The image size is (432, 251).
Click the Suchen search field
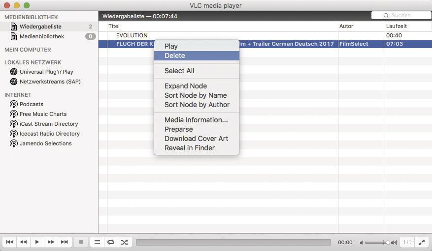pyautogui.click(x=401, y=15)
